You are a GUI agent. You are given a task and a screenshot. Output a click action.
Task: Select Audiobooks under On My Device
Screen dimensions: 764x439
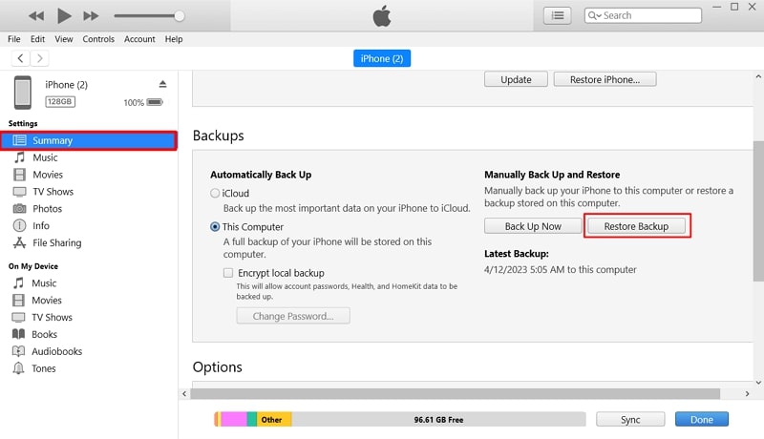click(x=56, y=351)
